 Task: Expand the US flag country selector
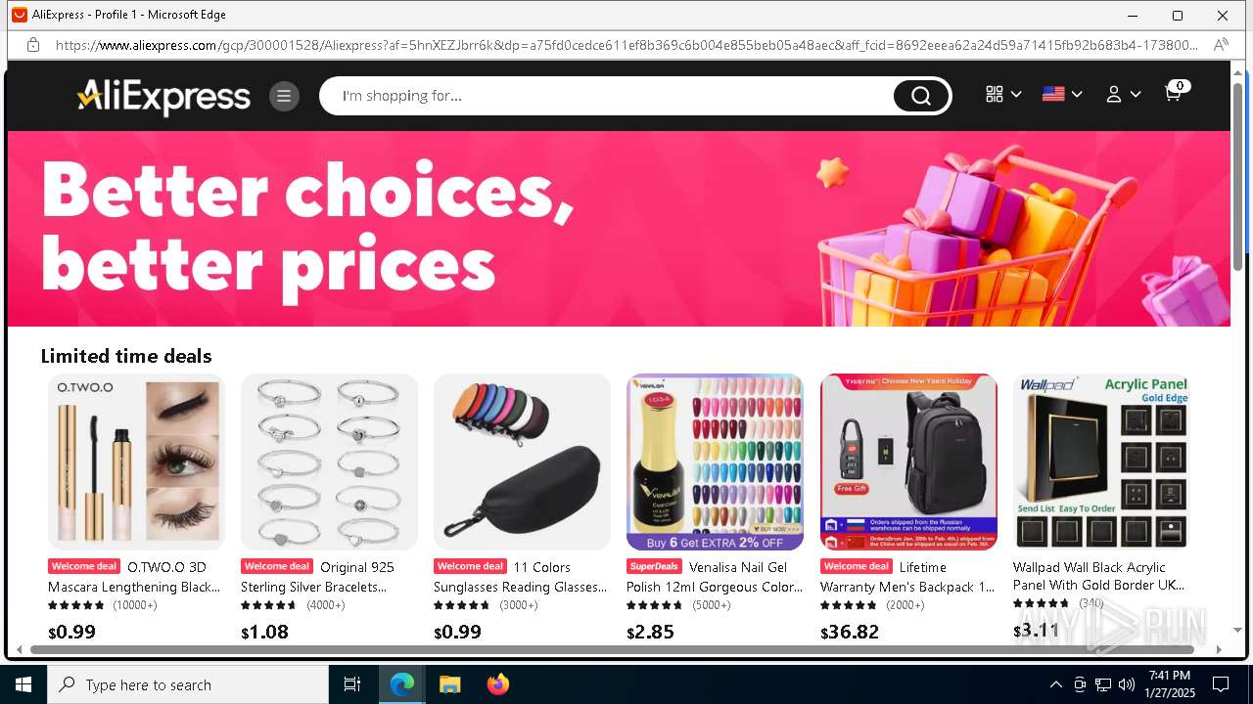coord(1062,95)
